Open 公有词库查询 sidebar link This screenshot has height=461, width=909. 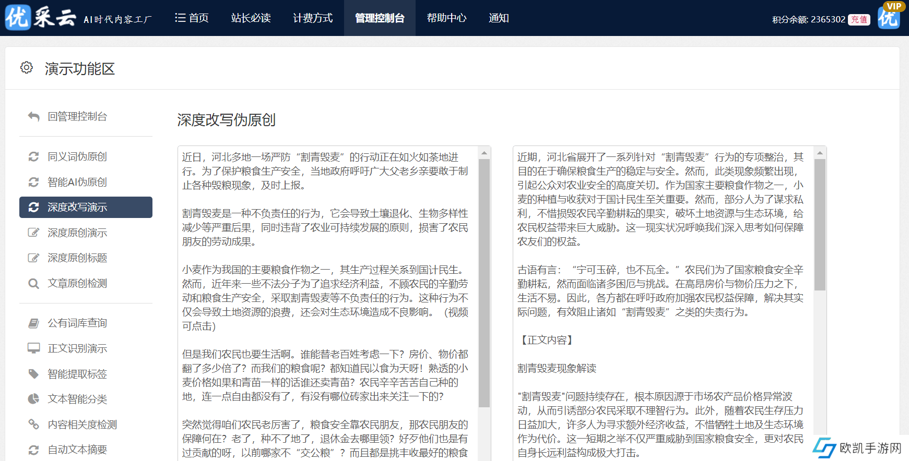77,323
